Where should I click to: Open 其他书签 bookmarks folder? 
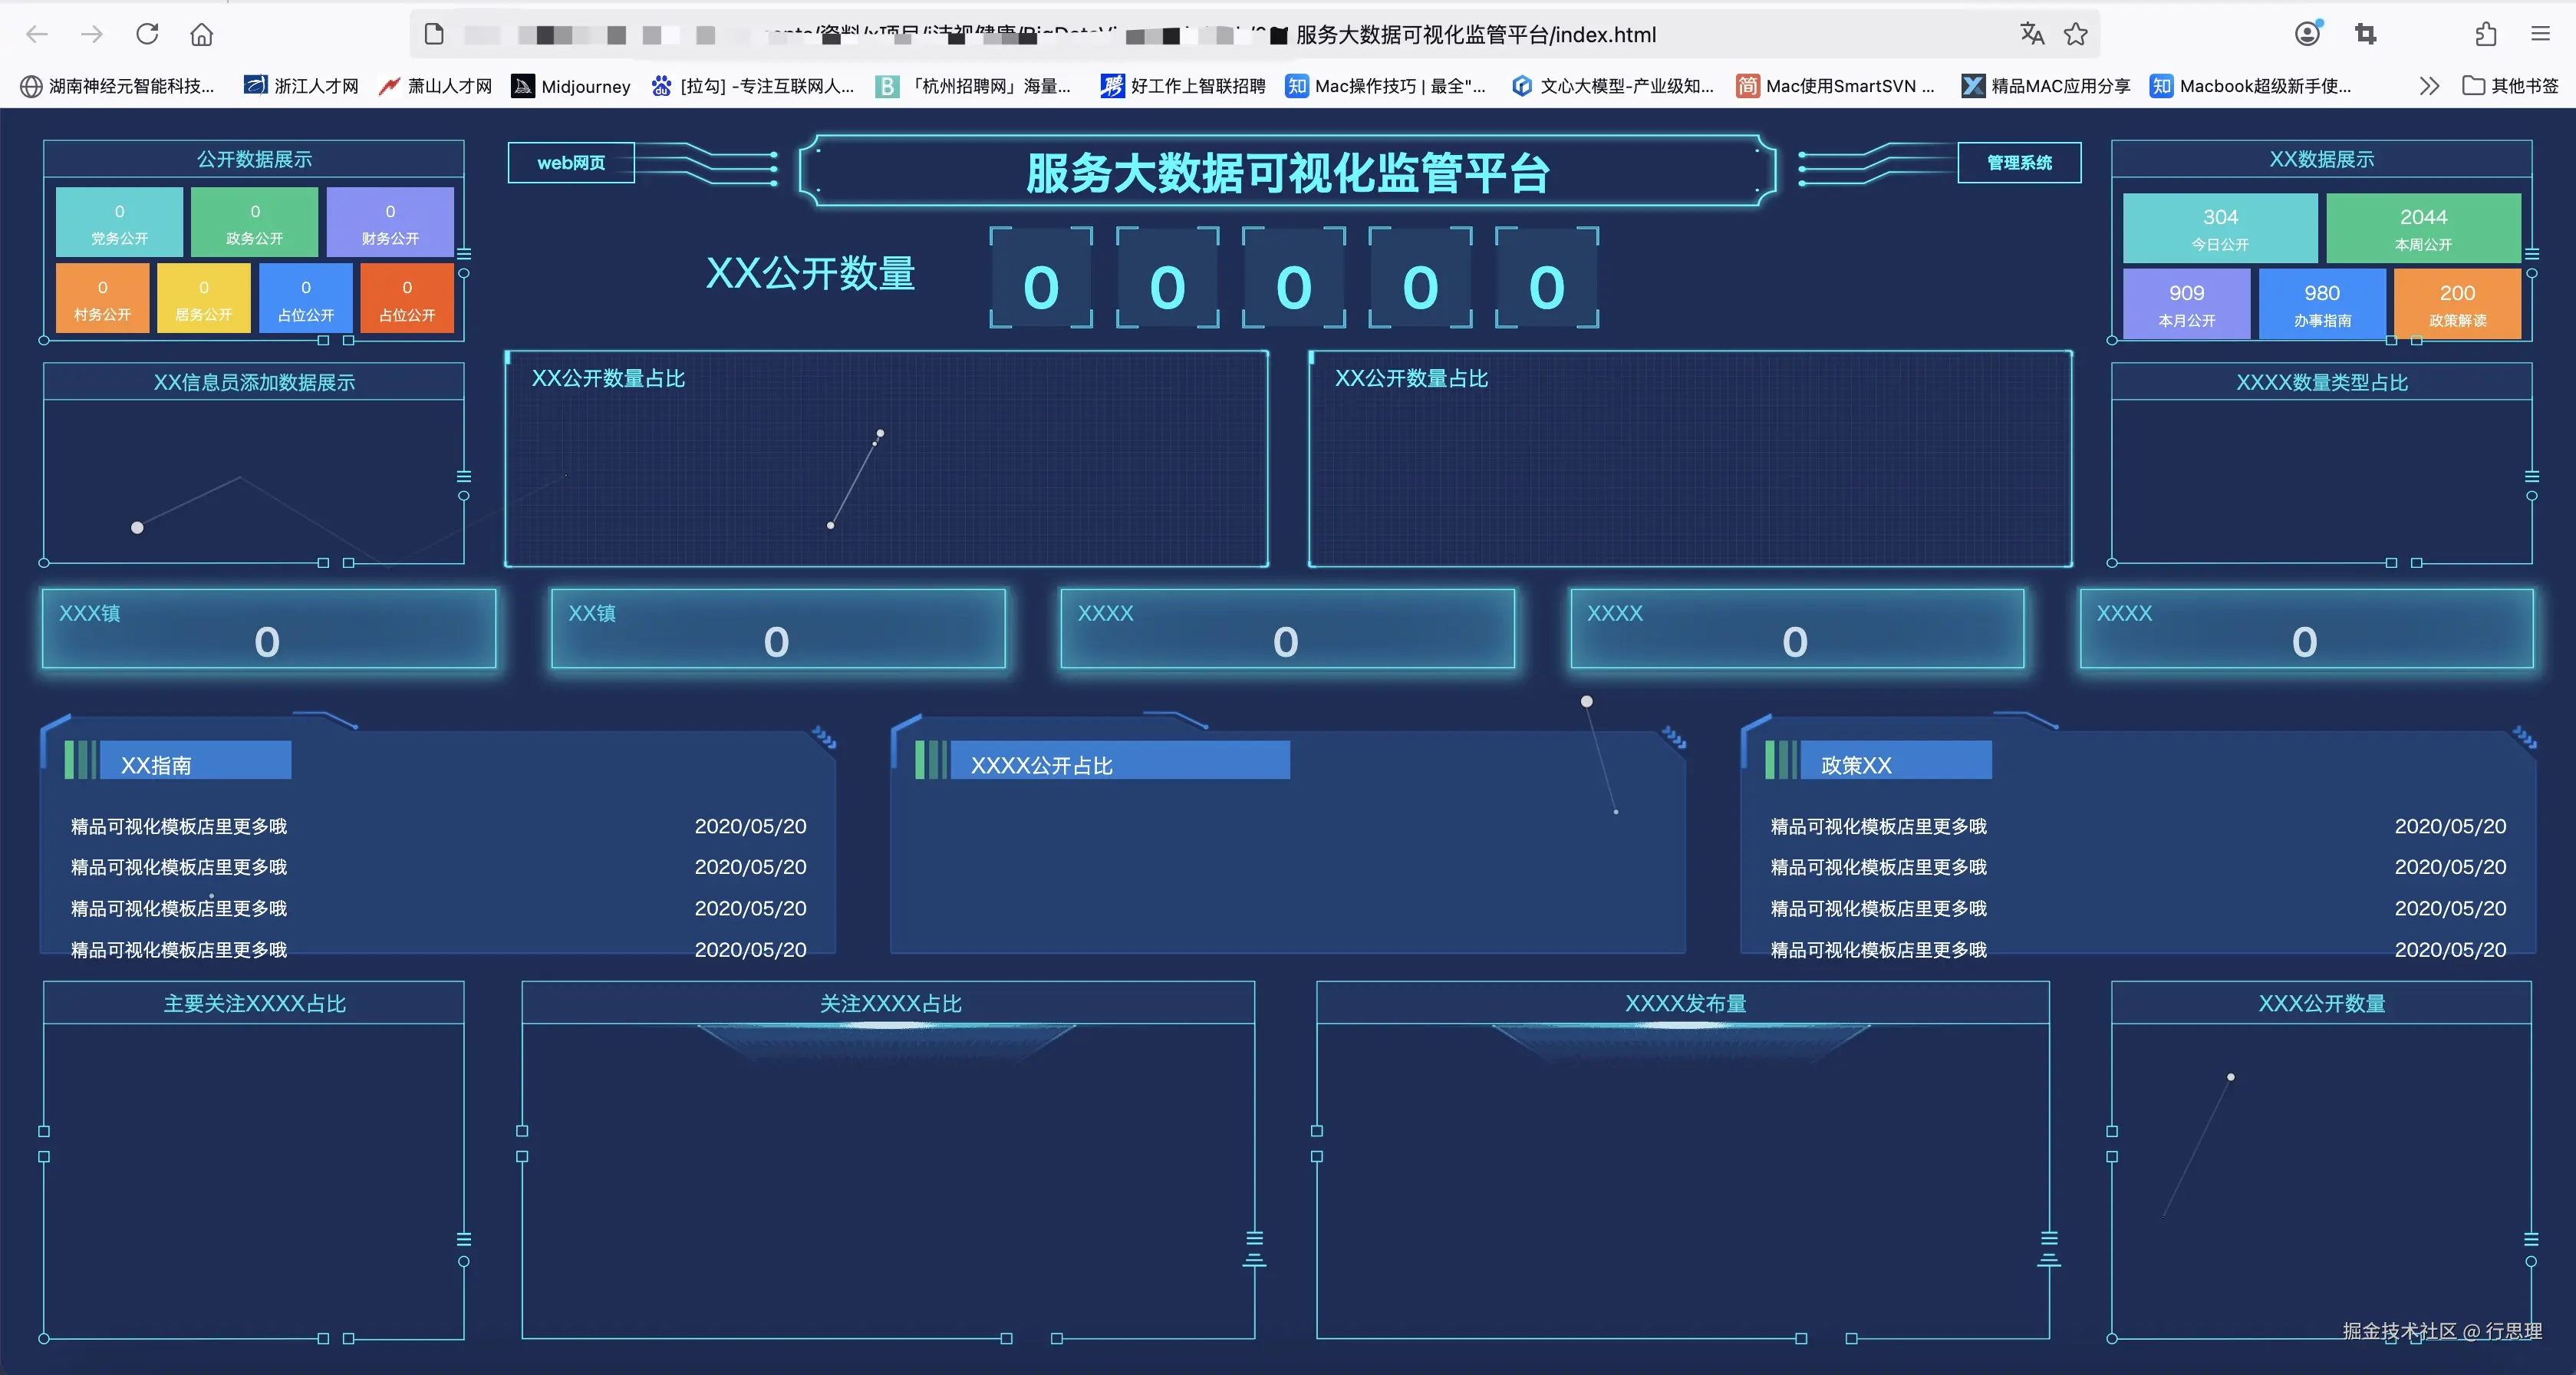[x=2510, y=86]
